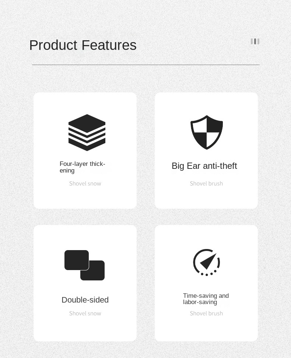Select the Four-layer thickening label

tap(83, 167)
